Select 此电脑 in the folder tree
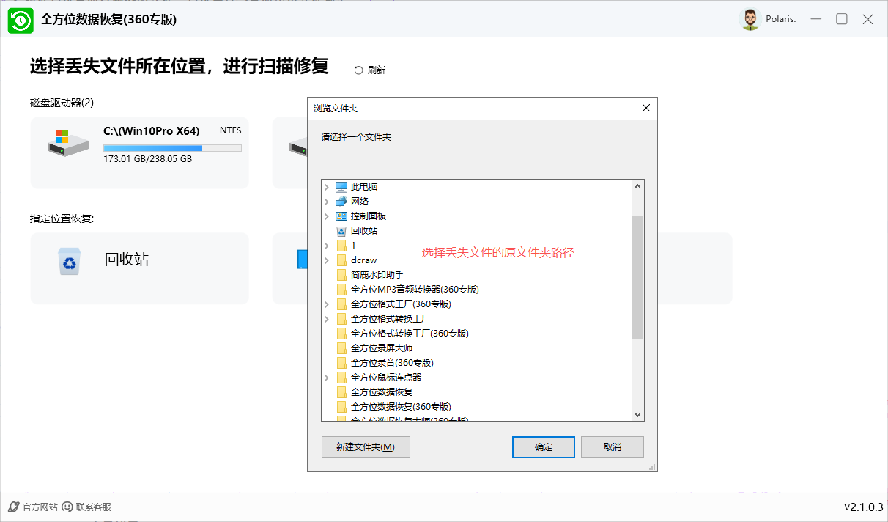The image size is (888, 522). tap(363, 187)
